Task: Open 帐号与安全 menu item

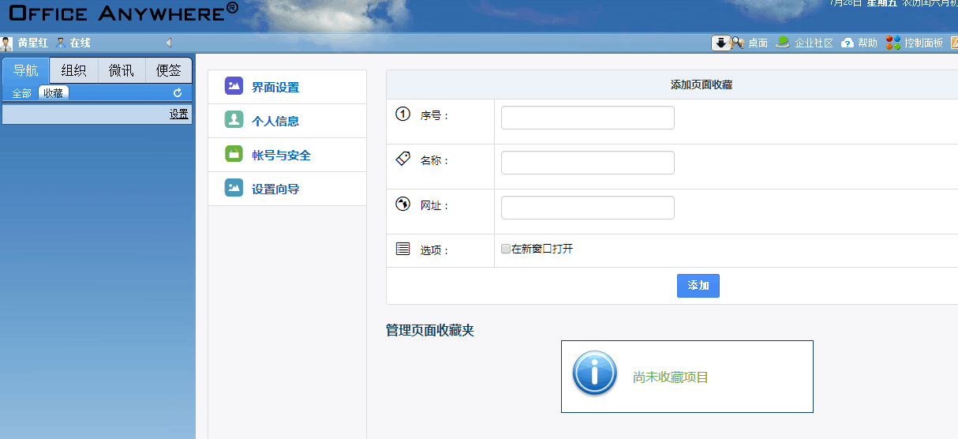Action: [287, 155]
